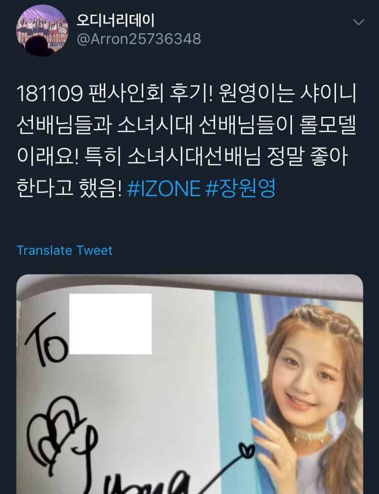This screenshot has width=379, height=494.
Task: Click 특히 in the third tweet line
Action: pyautogui.click(x=103, y=157)
